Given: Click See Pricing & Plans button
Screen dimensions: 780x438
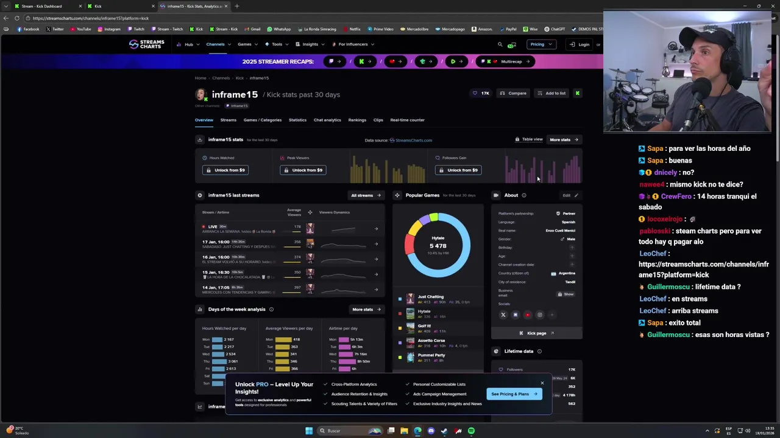Looking at the screenshot, I should [514, 394].
